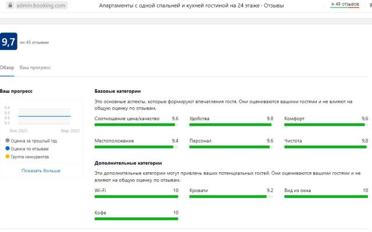Expand chart with Показать больше
This screenshot has height=232, width=372.
(41, 171)
